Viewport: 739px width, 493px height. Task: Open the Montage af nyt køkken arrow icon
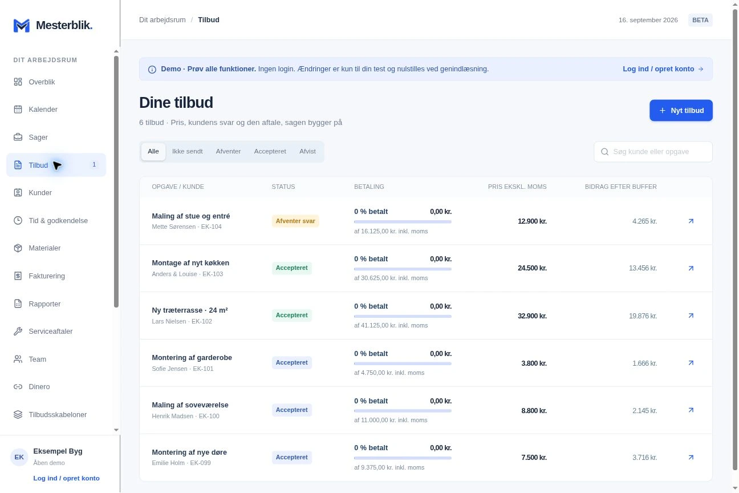click(x=691, y=268)
